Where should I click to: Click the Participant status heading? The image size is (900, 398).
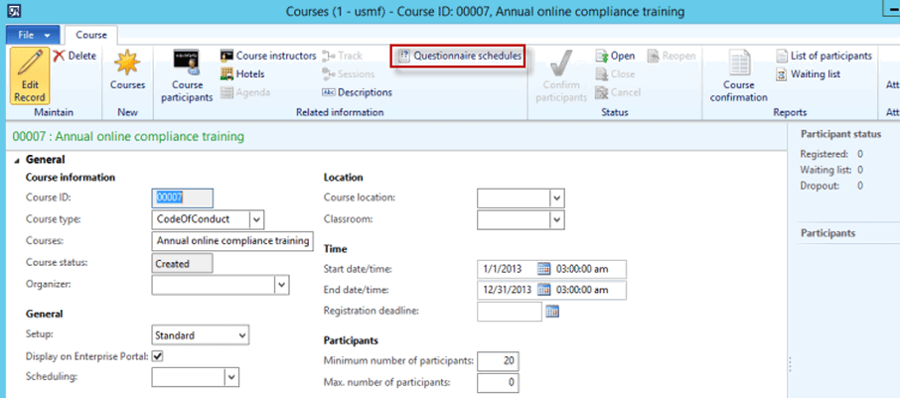(x=840, y=134)
